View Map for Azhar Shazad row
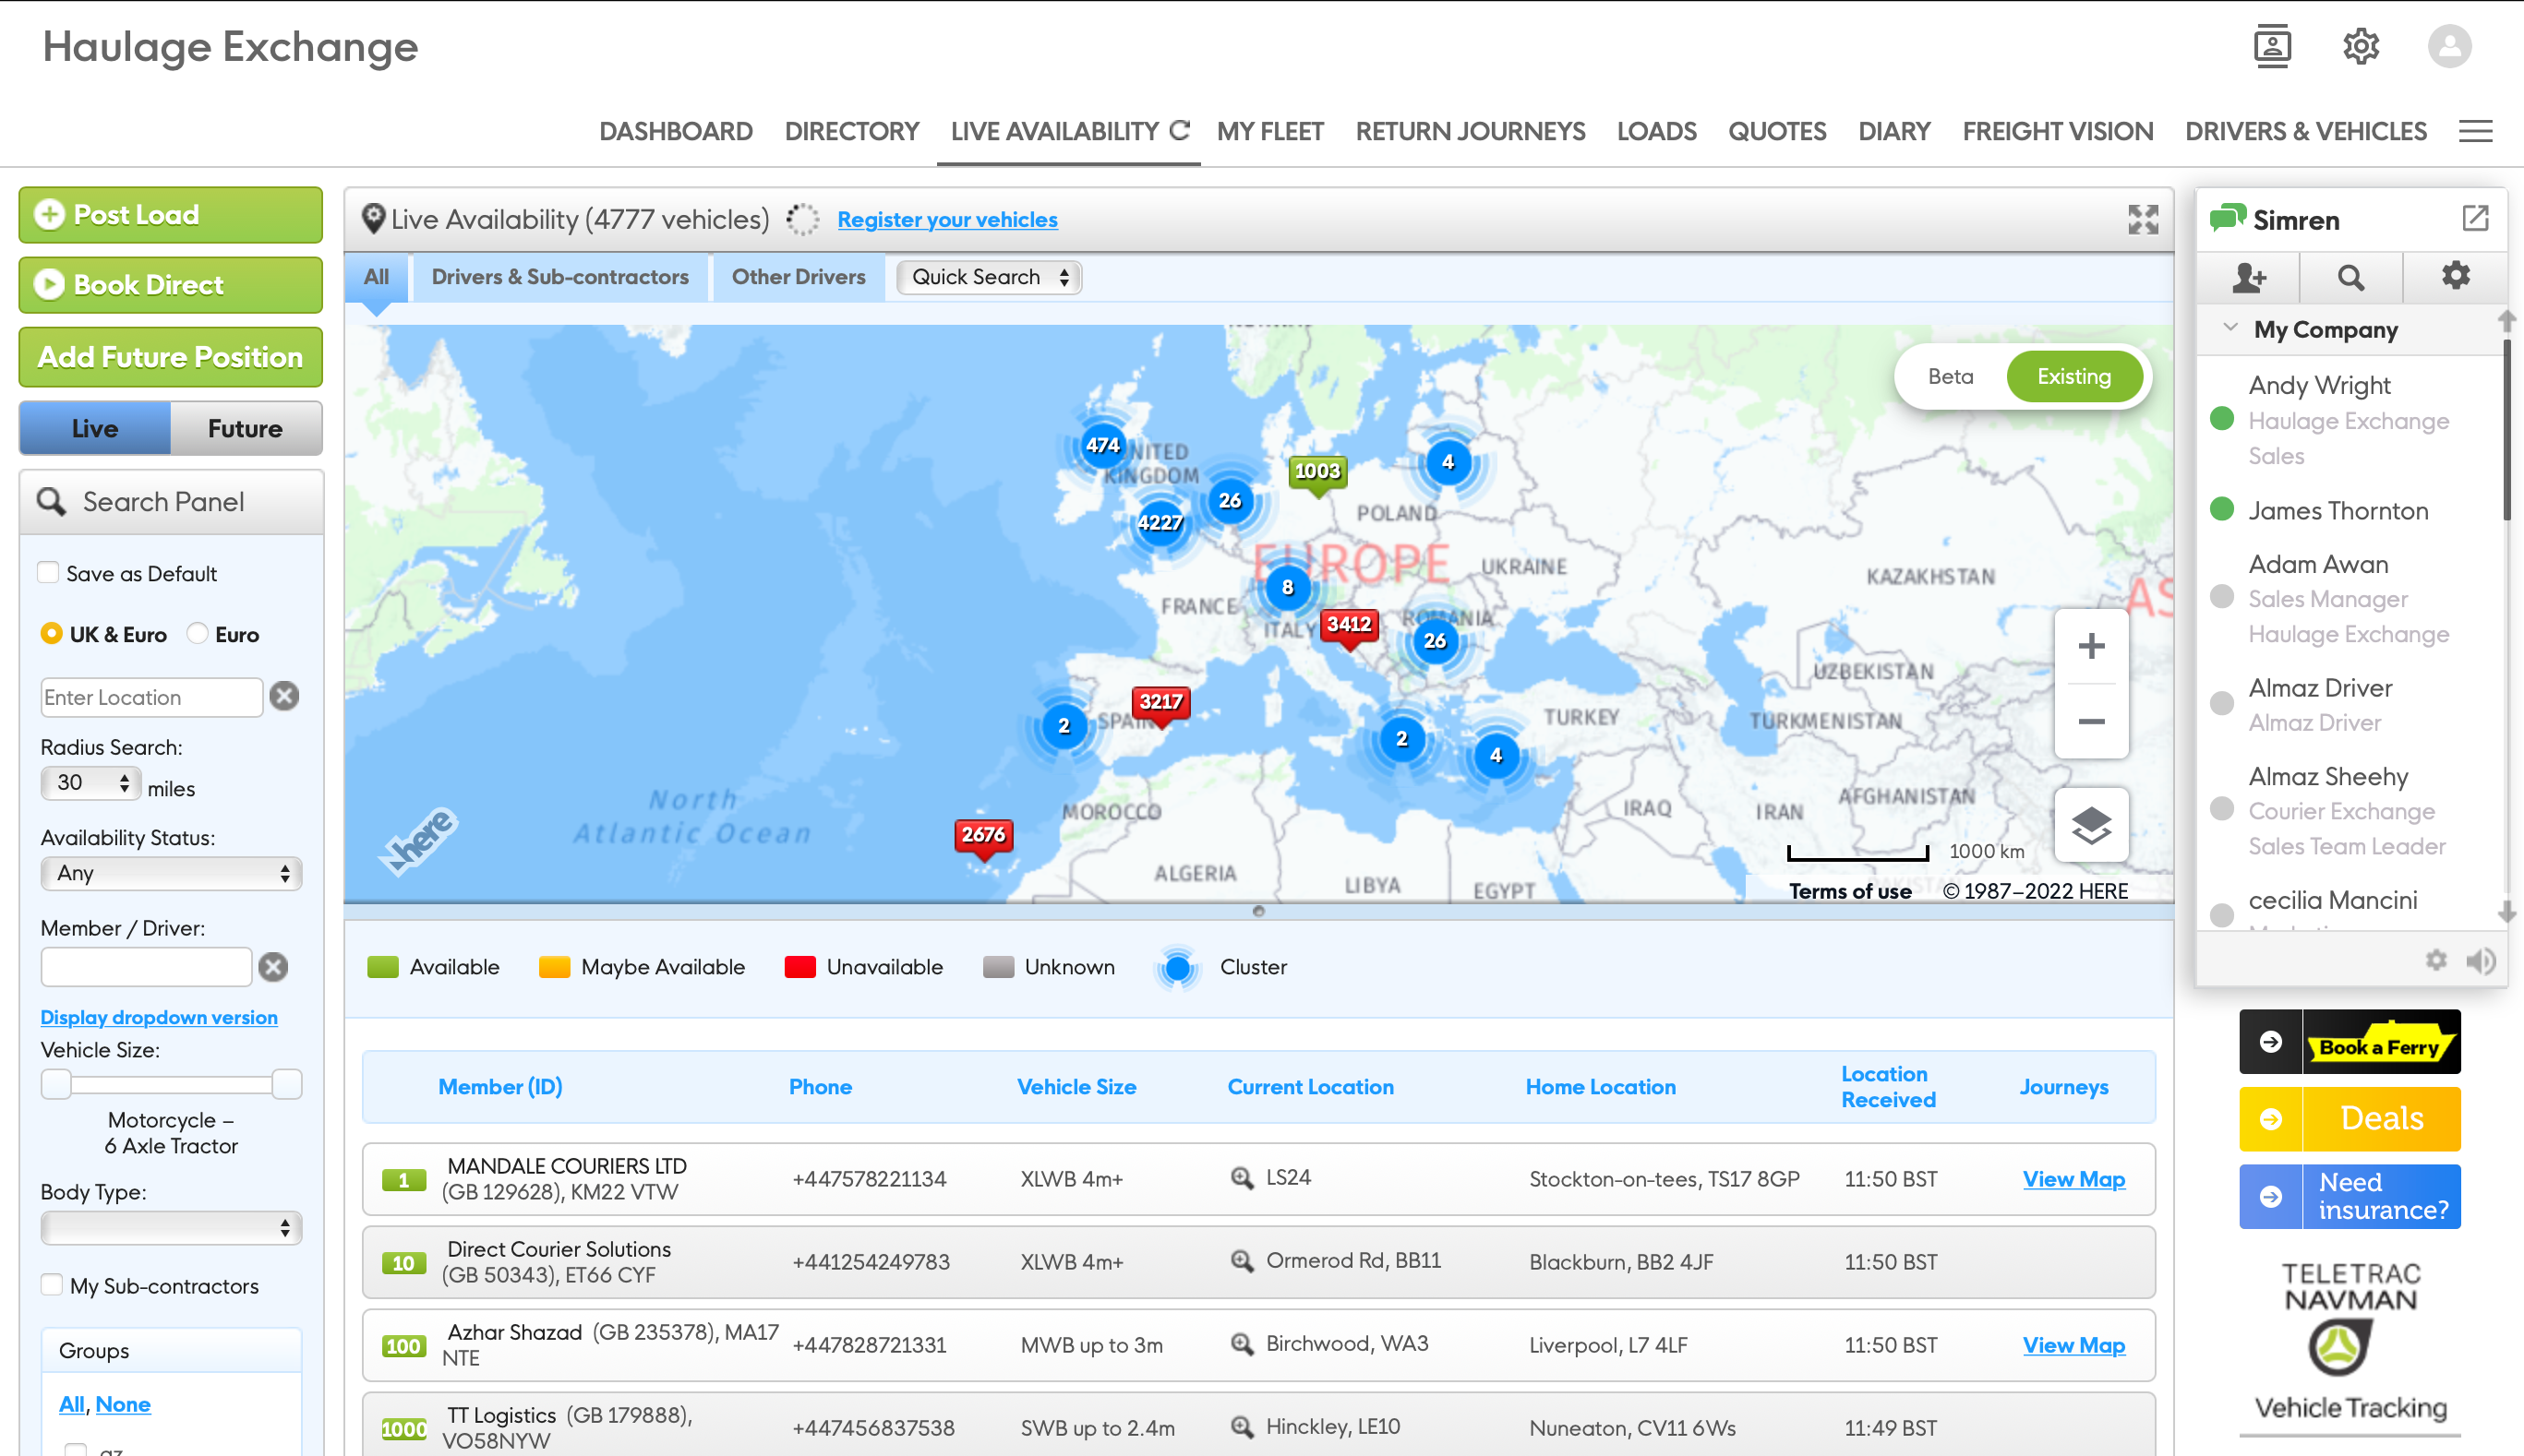This screenshot has width=2524, height=1456. [2073, 1345]
